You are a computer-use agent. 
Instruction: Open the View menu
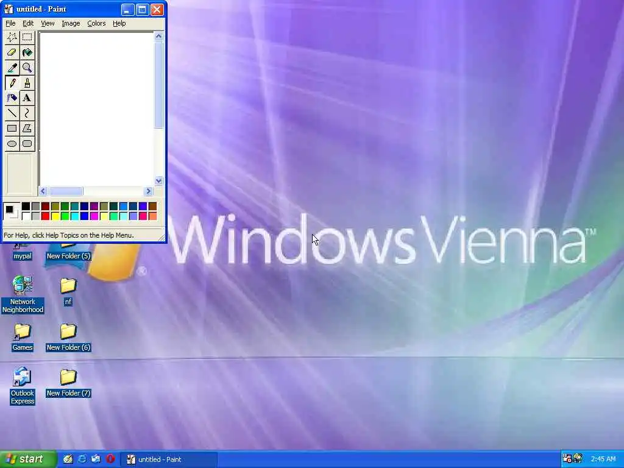[x=48, y=24]
